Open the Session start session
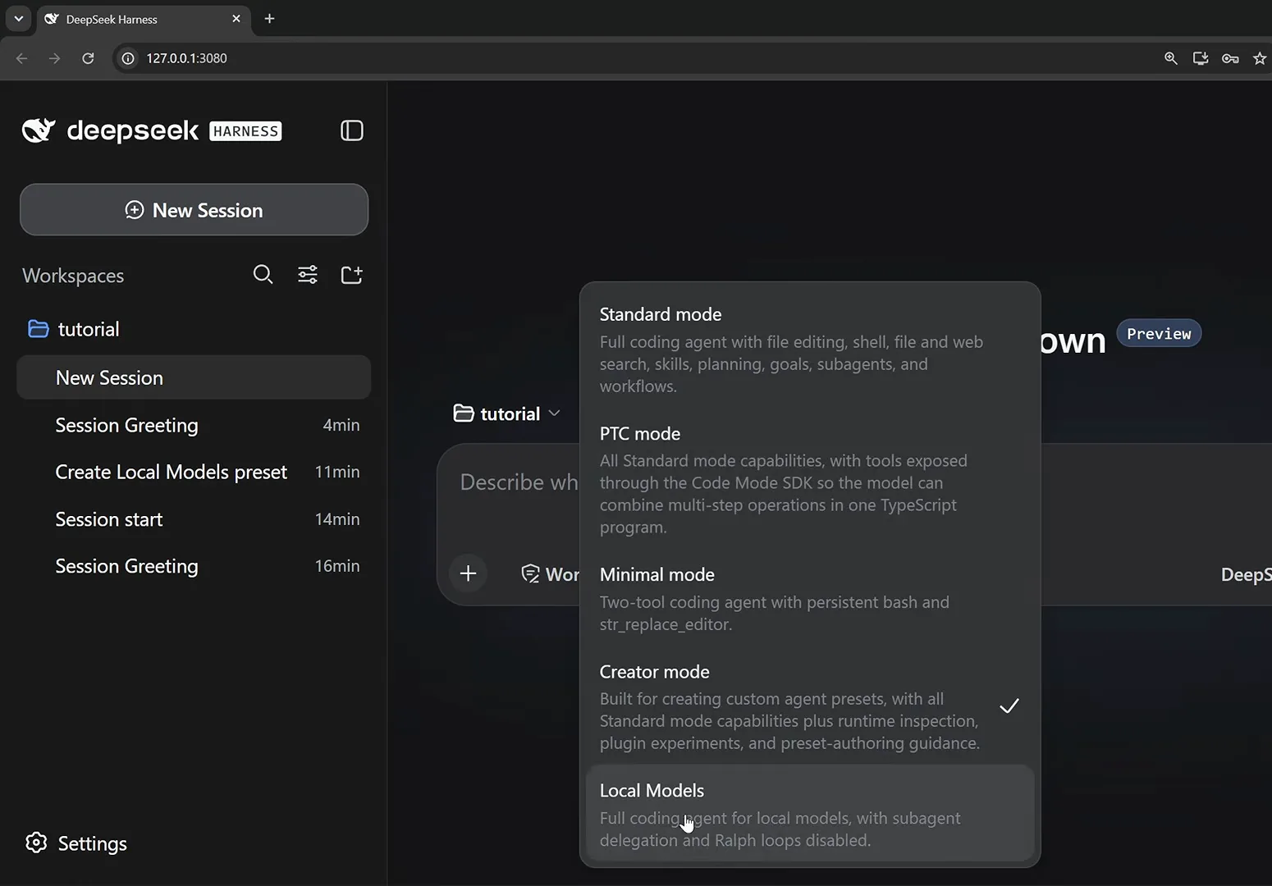 coord(194,519)
